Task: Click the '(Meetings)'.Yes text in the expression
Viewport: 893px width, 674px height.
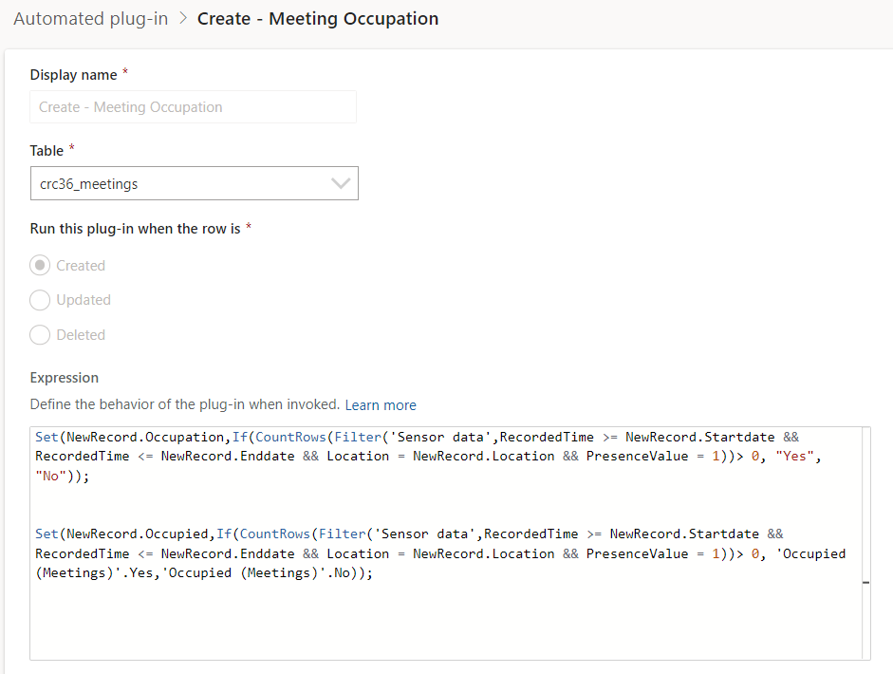Action: pyautogui.click(x=95, y=572)
